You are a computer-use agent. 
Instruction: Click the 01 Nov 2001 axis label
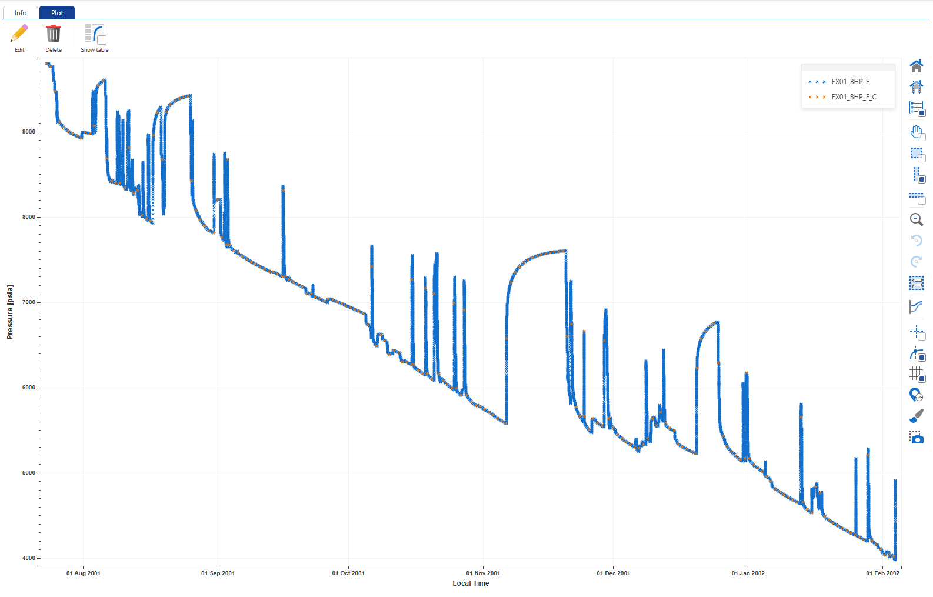pos(483,573)
